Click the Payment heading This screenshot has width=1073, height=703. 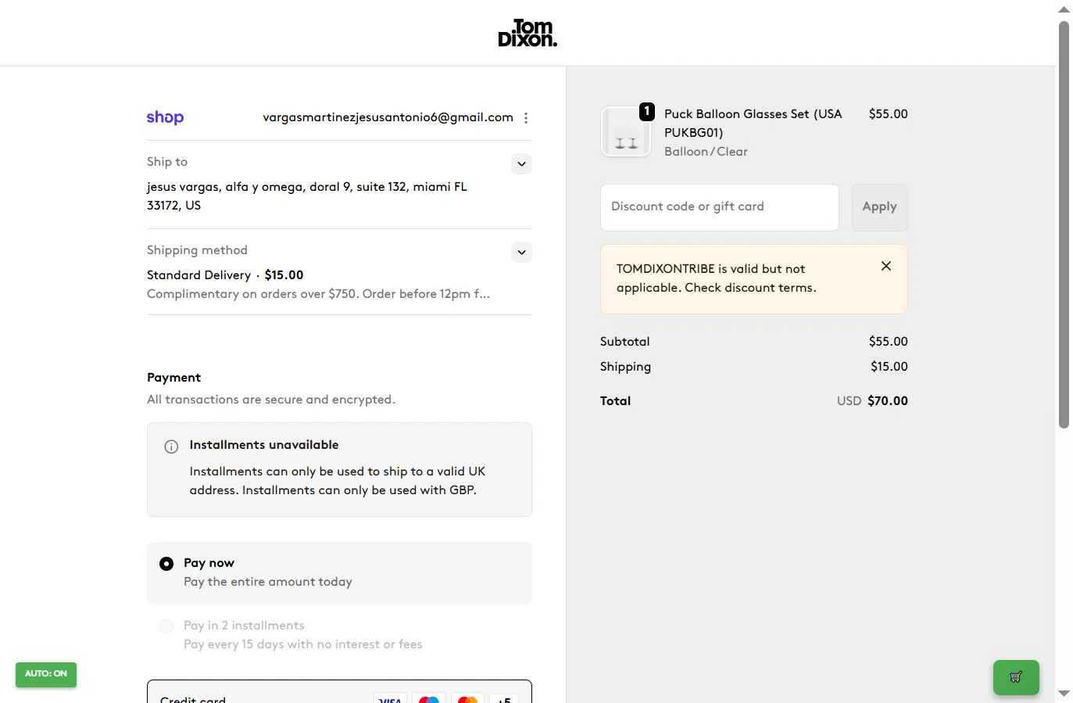[x=173, y=378]
